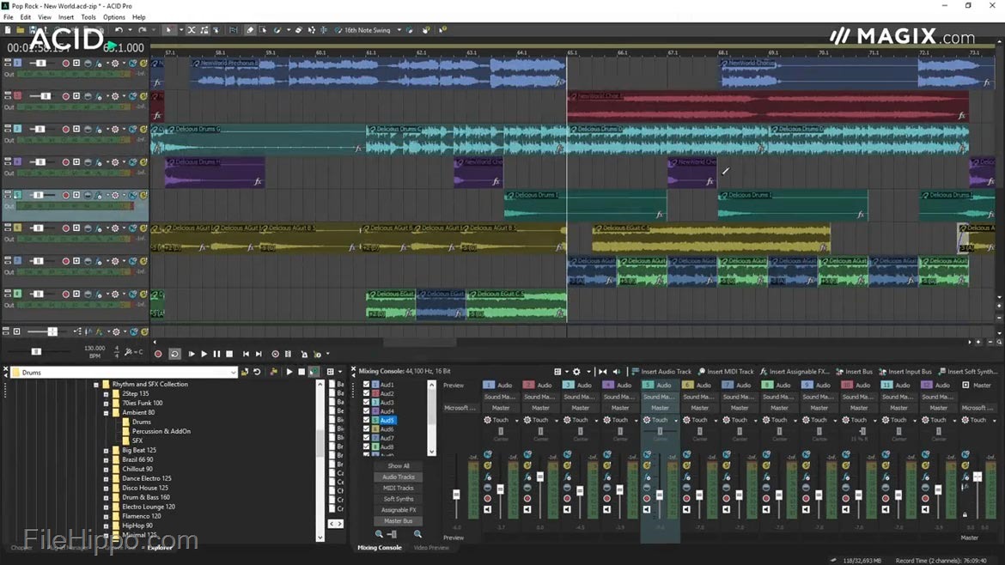Open the Tools menu
Image resolution: width=1005 pixels, height=565 pixels.
point(88,16)
